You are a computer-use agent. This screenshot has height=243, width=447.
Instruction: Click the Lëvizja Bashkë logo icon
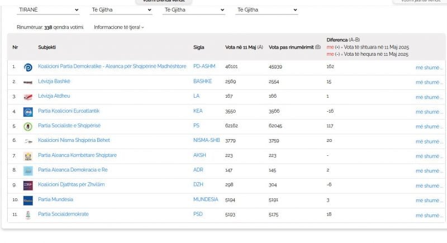tap(28, 82)
